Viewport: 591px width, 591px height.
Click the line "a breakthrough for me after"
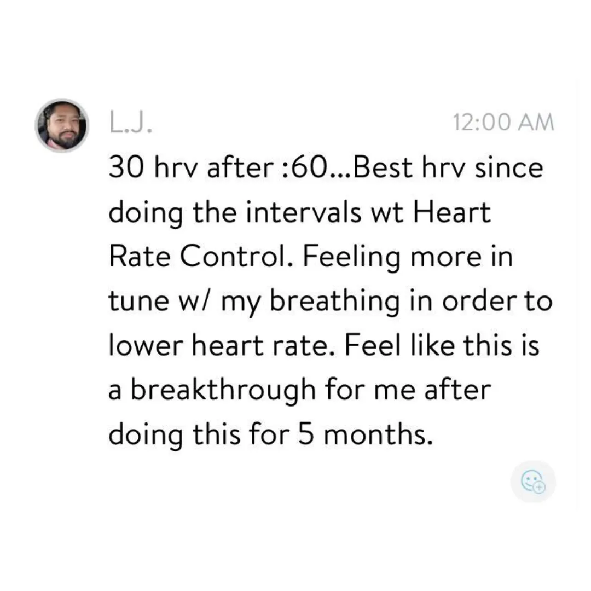pyautogui.click(x=300, y=390)
